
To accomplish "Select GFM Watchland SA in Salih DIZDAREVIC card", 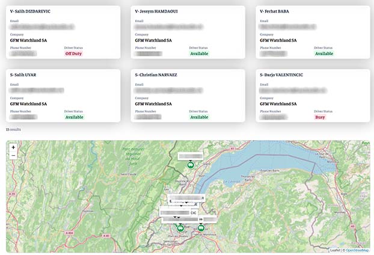I will [x=28, y=40].
